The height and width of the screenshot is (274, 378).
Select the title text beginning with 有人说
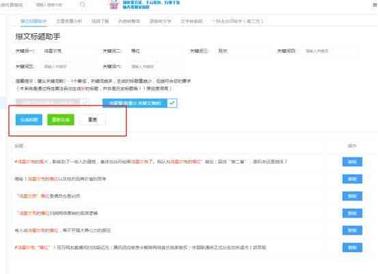[63, 230]
